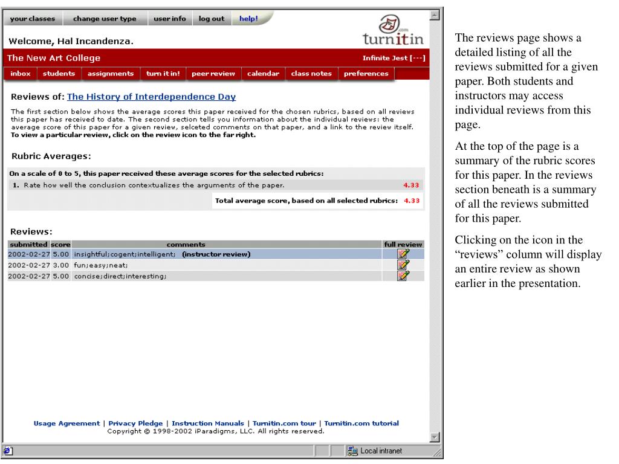Open the 'turn it in!' menu item

(163, 74)
